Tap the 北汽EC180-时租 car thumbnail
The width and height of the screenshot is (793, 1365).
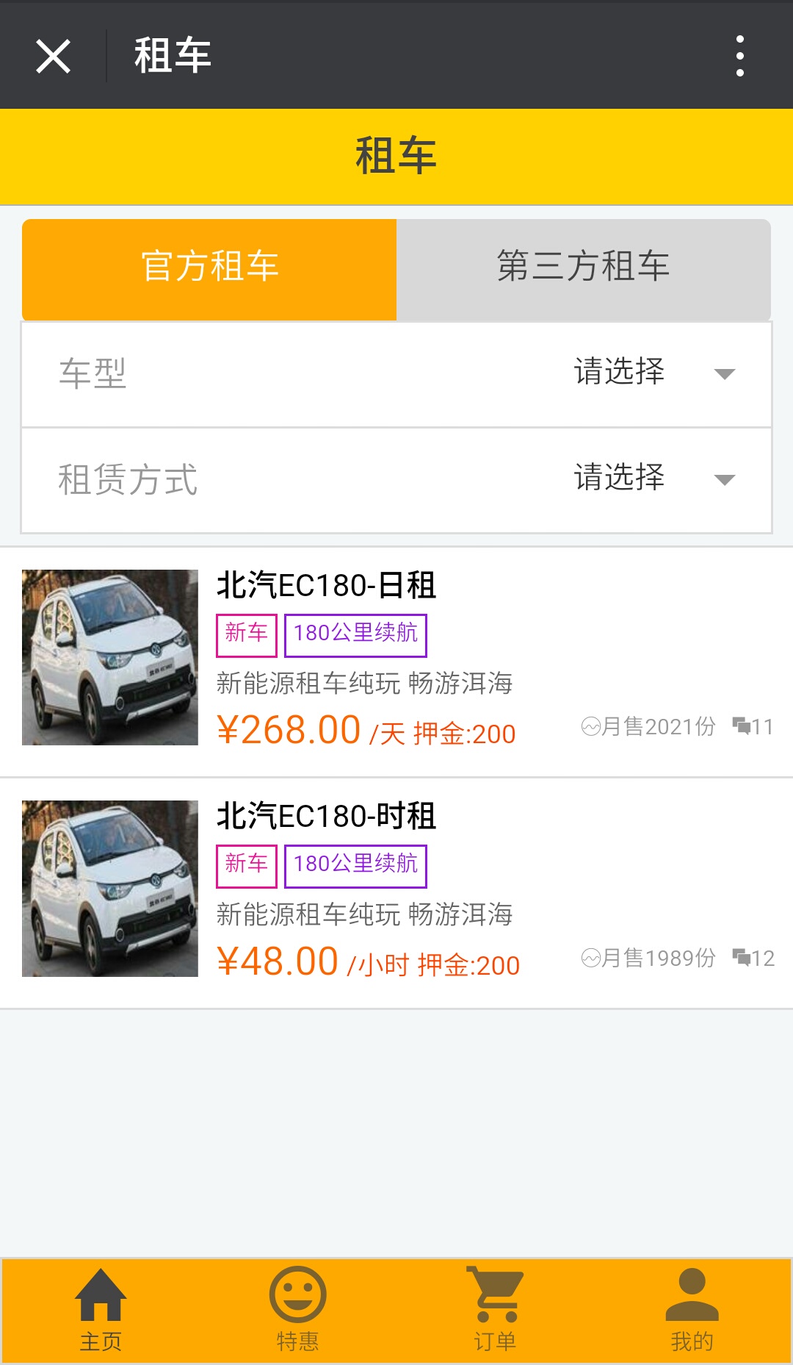pos(110,888)
